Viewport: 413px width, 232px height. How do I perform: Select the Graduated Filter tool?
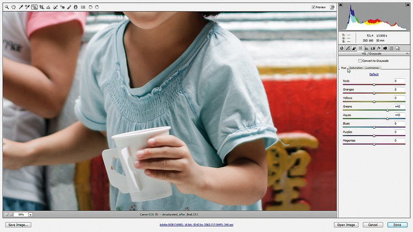(75, 7)
